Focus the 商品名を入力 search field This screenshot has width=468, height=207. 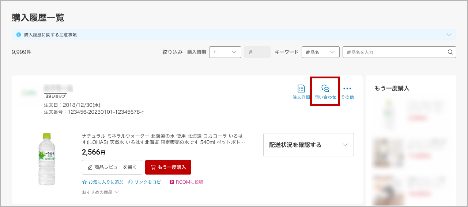[395, 52]
